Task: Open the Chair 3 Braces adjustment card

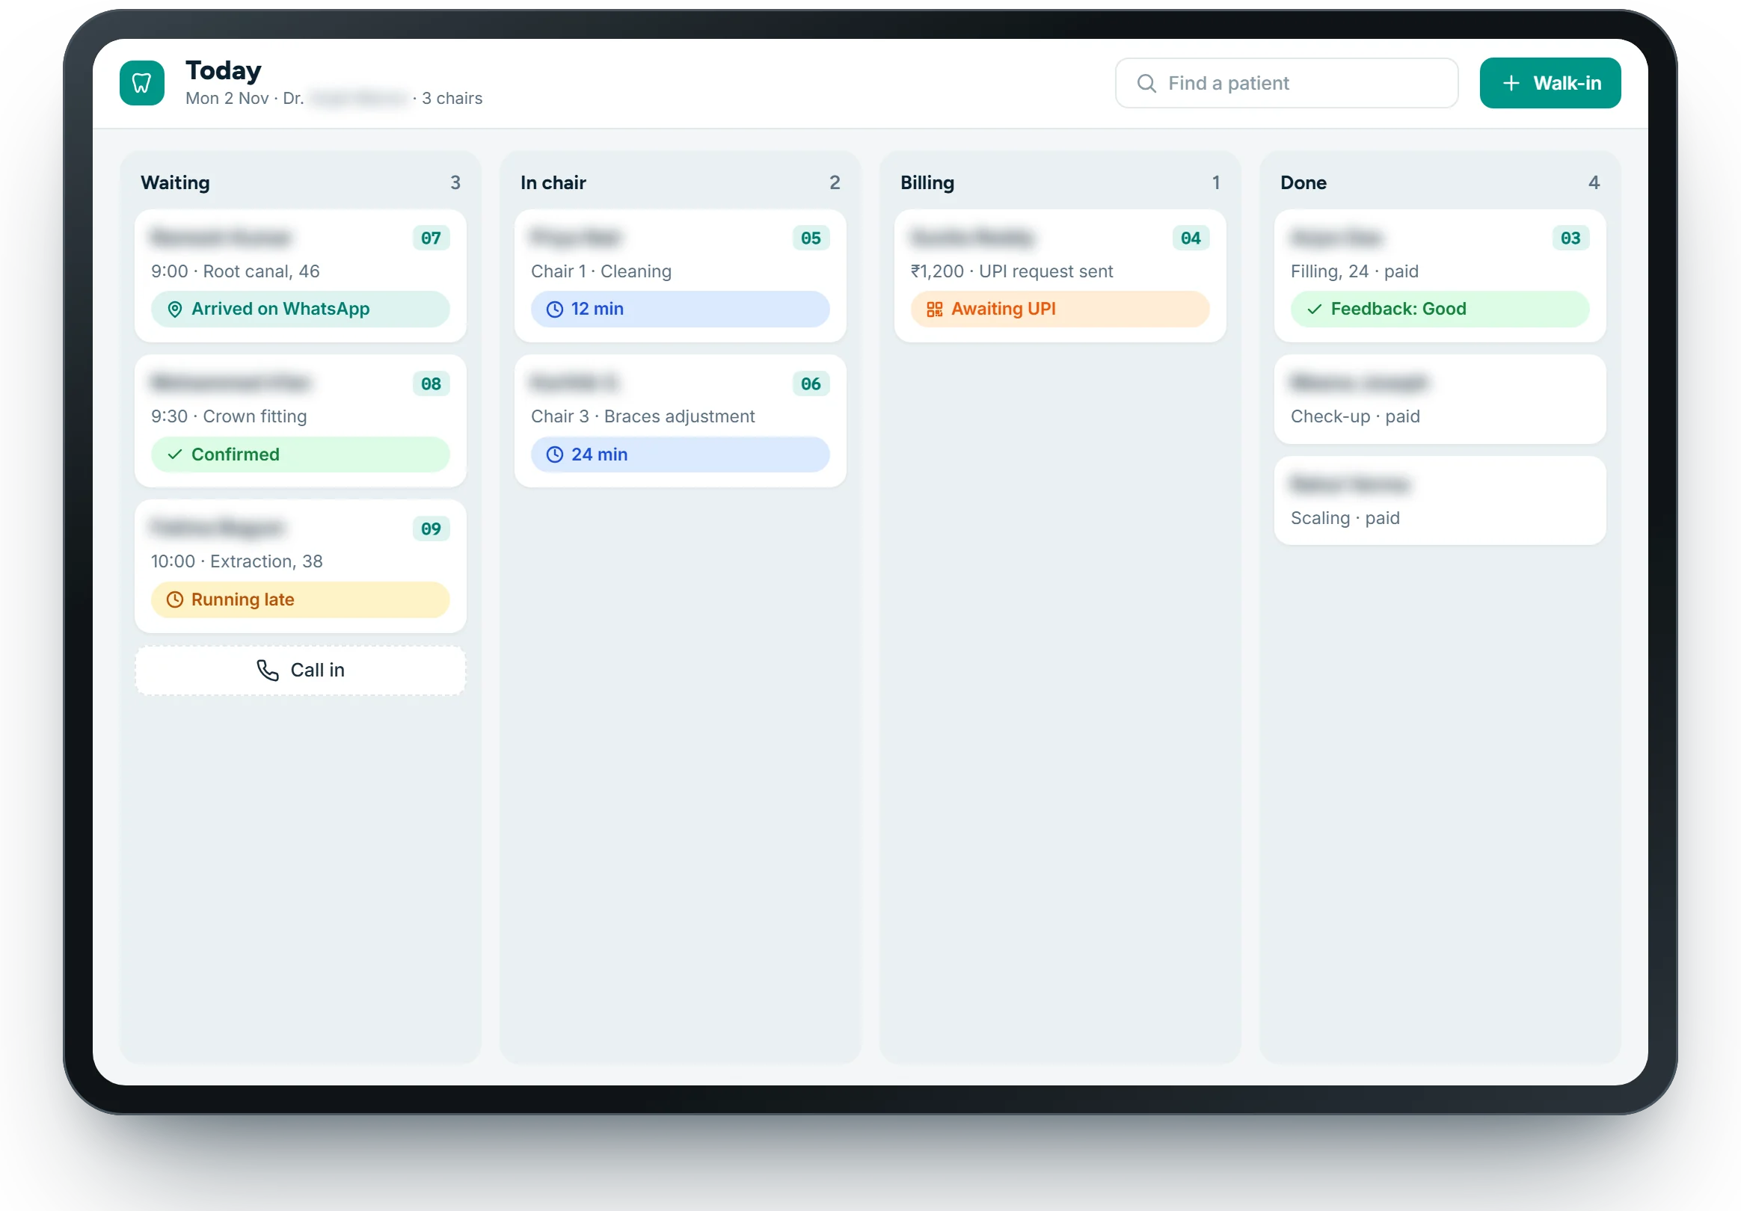Action: click(681, 421)
